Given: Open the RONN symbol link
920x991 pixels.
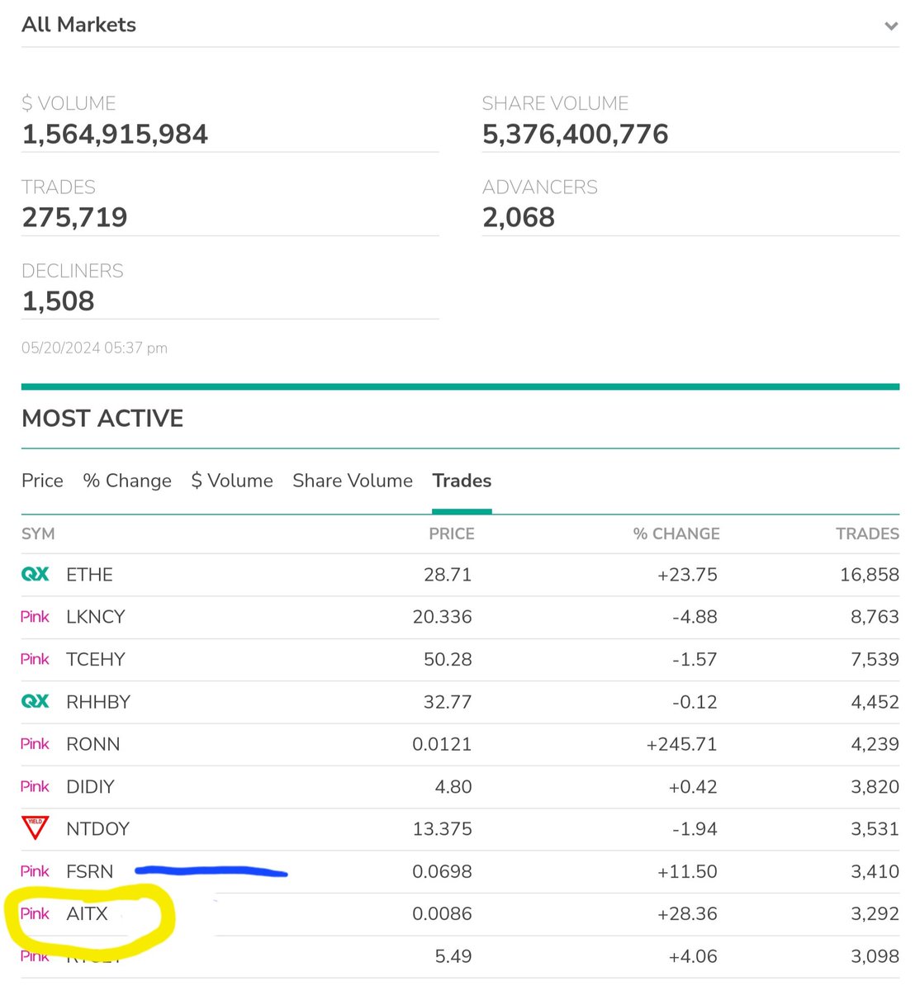Looking at the screenshot, I should point(93,744).
